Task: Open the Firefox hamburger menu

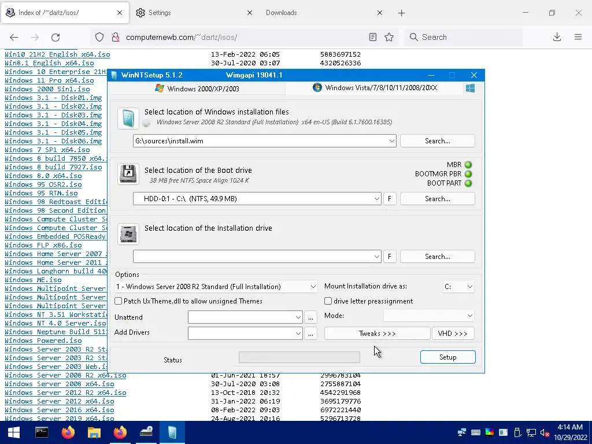Action: [578, 37]
